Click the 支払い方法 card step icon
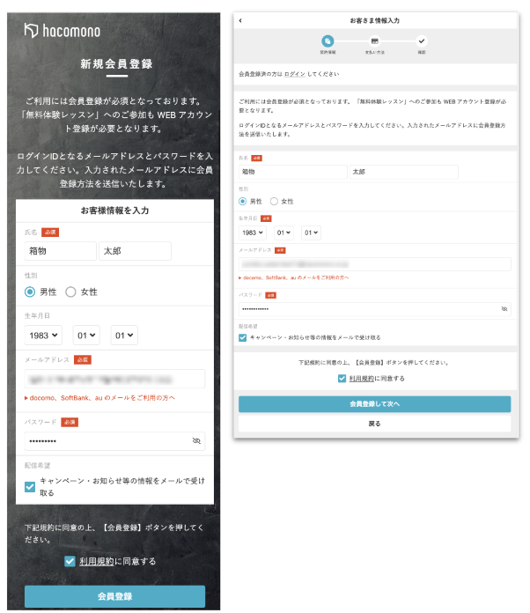 coord(374,41)
